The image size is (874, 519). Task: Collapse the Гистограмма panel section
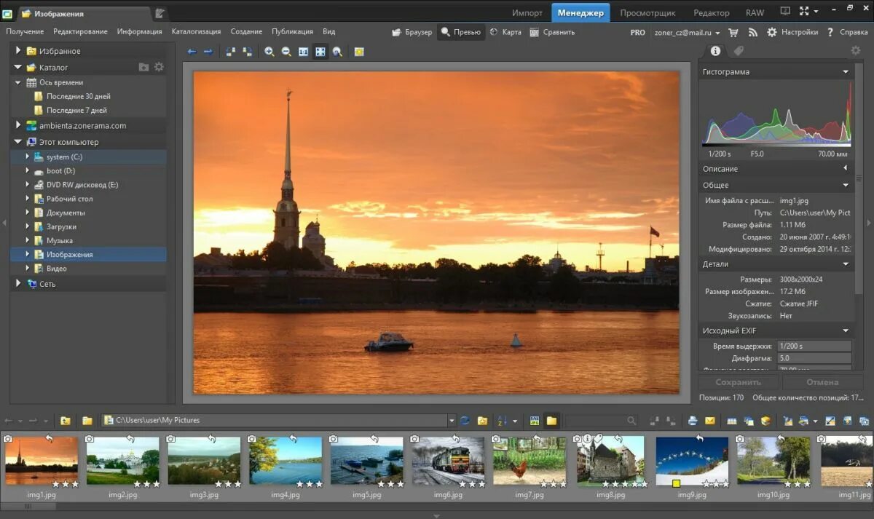click(x=846, y=72)
